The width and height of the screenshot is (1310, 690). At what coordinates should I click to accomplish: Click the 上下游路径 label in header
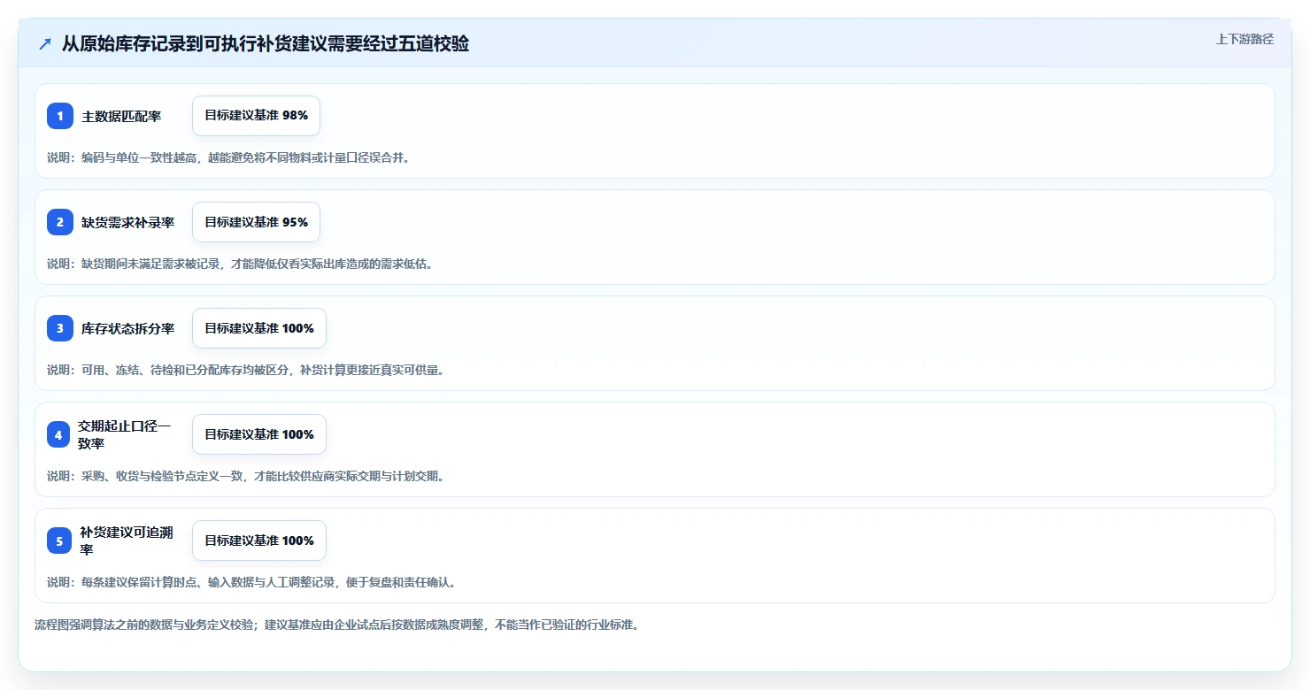(x=1244, y=39)
